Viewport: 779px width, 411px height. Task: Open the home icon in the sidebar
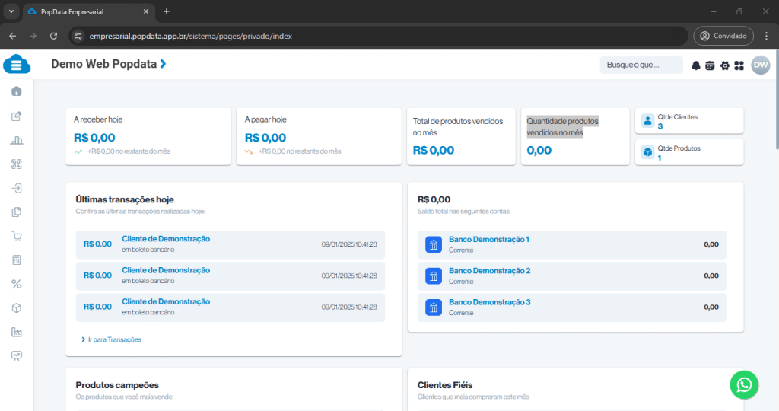pyautogui.click(x=16, y=91)
